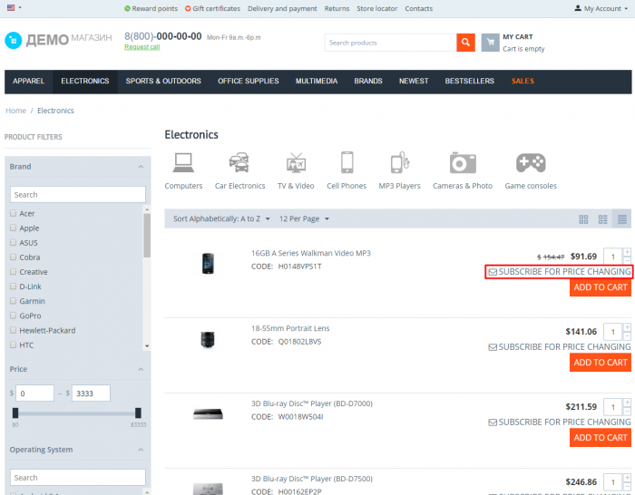
Task: Click the minimum price slider handle
Action: pyautogui.click(x=15, y=412)
